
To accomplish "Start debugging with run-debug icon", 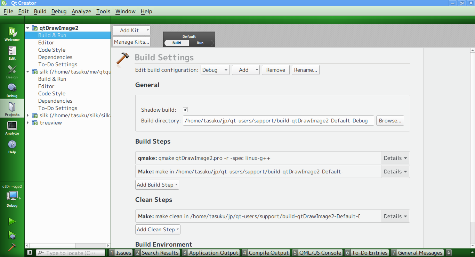I will (x=12, y=235).
